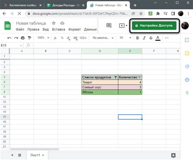Add a new sheet with plus button
Viewport: 193px width, 160px height.
pos(12,155)
